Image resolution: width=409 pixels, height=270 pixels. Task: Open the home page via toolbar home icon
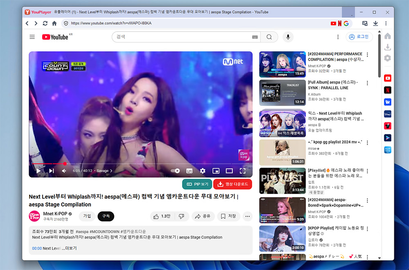pyautogui.click(x=54, y=23)
